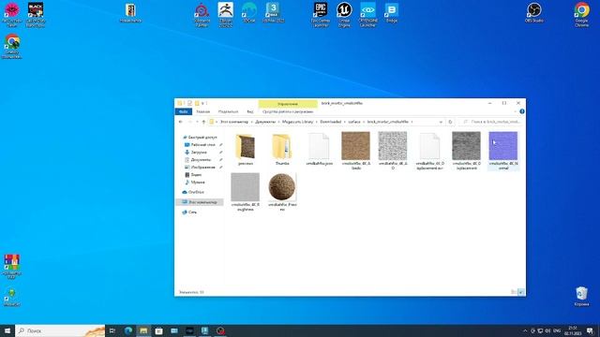Image resolution: width=600 pixels, height=337 pixels.
Task: Show hidden system tray icons
Action: pyautogui.click(x=525, y=330)
